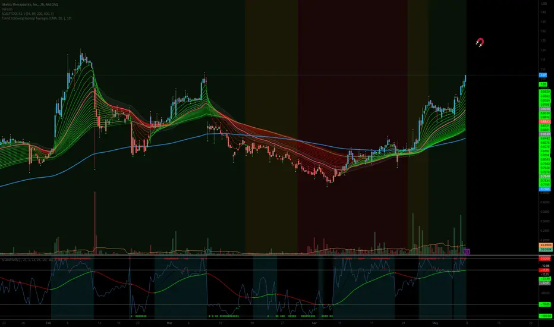This screenshot has width=554, height=327.
Task: Click the red 0.0000 oscillator label
Action: (x=545, y=259)
